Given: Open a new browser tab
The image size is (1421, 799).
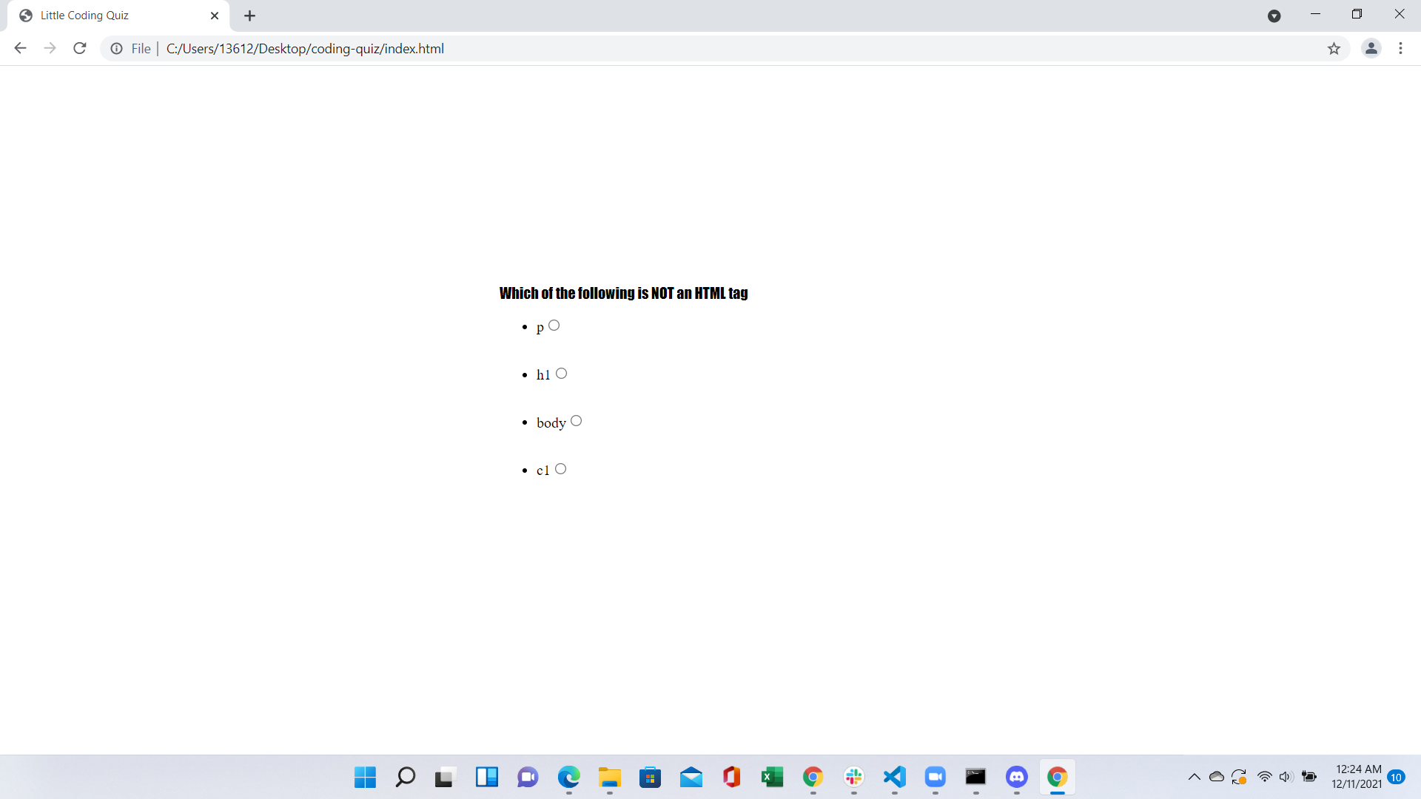Looking at the screenshot, I should click(x=249, y=15).
